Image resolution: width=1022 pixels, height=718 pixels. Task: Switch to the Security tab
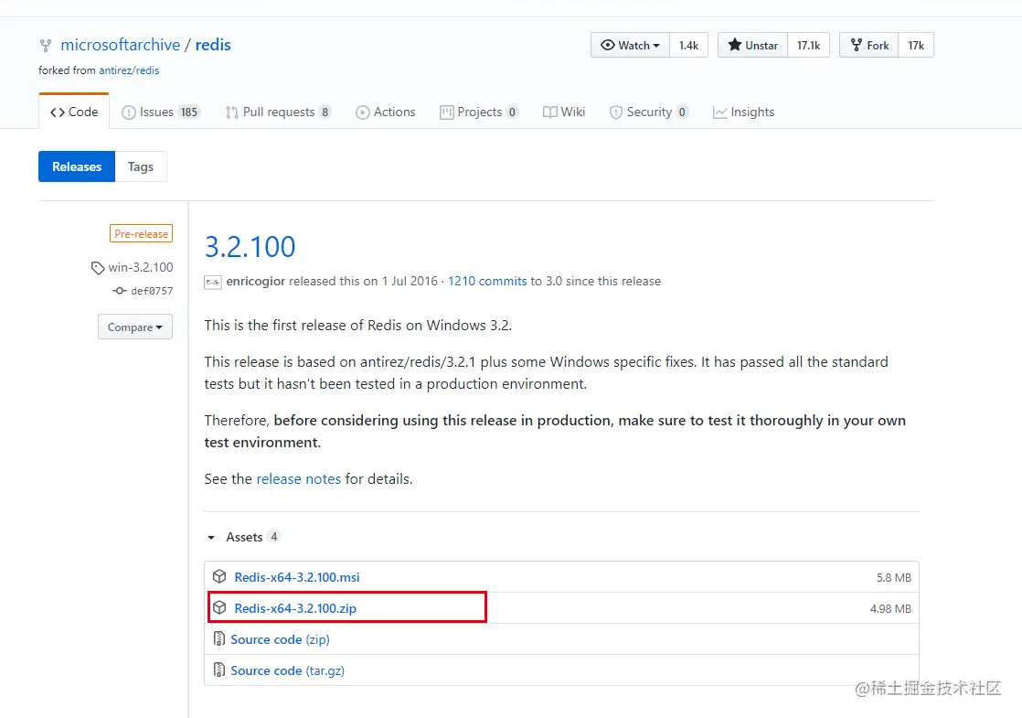[x=648, y=113]
